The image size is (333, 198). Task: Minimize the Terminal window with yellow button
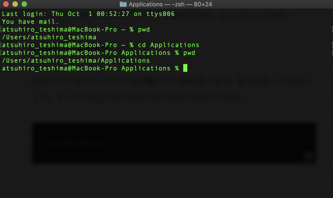15,4
